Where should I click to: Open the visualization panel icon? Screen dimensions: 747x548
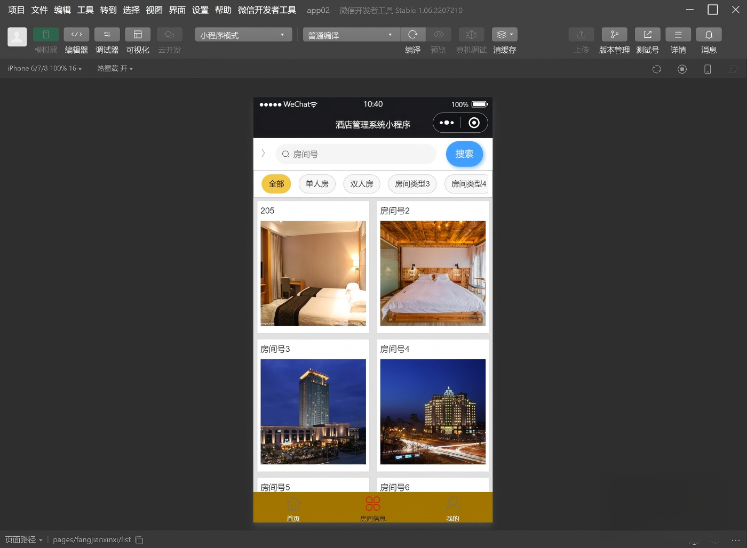click(x=138, y=35)
